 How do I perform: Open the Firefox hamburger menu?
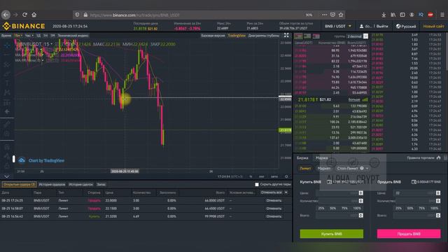pos(442,15)
